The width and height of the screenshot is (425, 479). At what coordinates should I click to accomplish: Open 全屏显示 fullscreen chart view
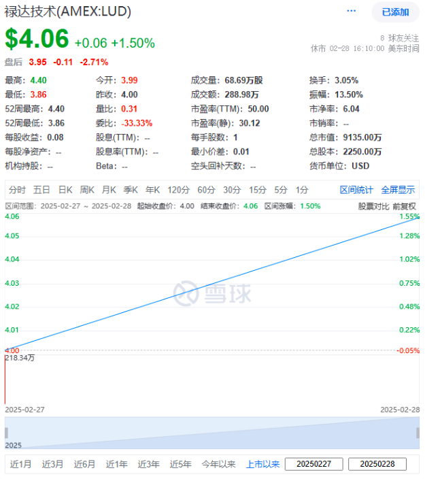(398, 190)
